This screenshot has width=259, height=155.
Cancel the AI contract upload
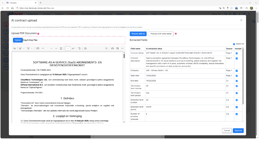click(227, 130)
